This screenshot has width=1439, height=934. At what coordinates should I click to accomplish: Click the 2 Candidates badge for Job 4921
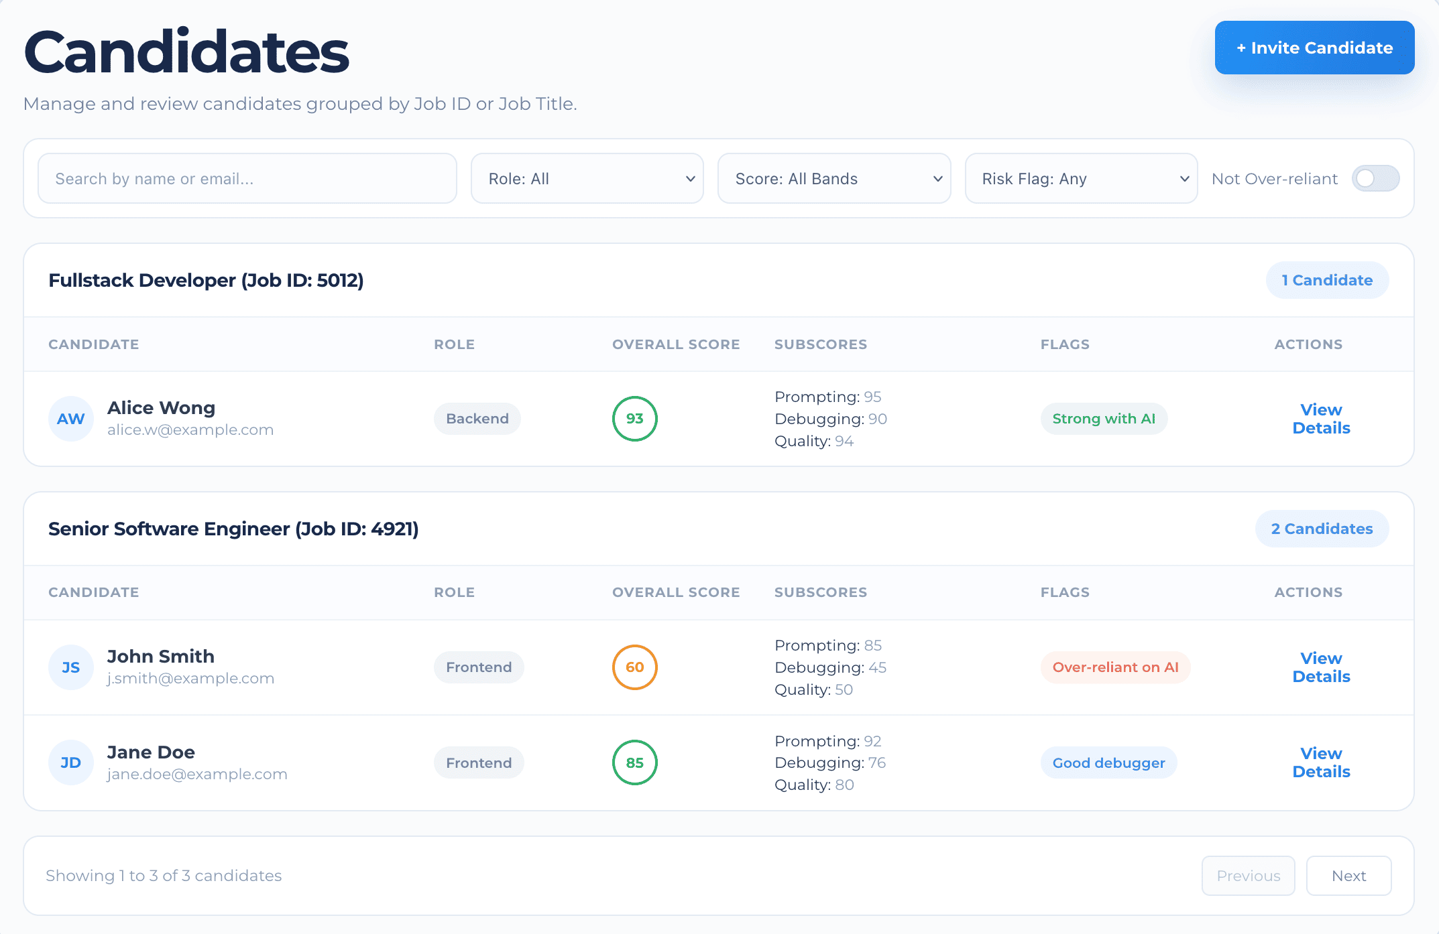click(x=1322, y=529)
